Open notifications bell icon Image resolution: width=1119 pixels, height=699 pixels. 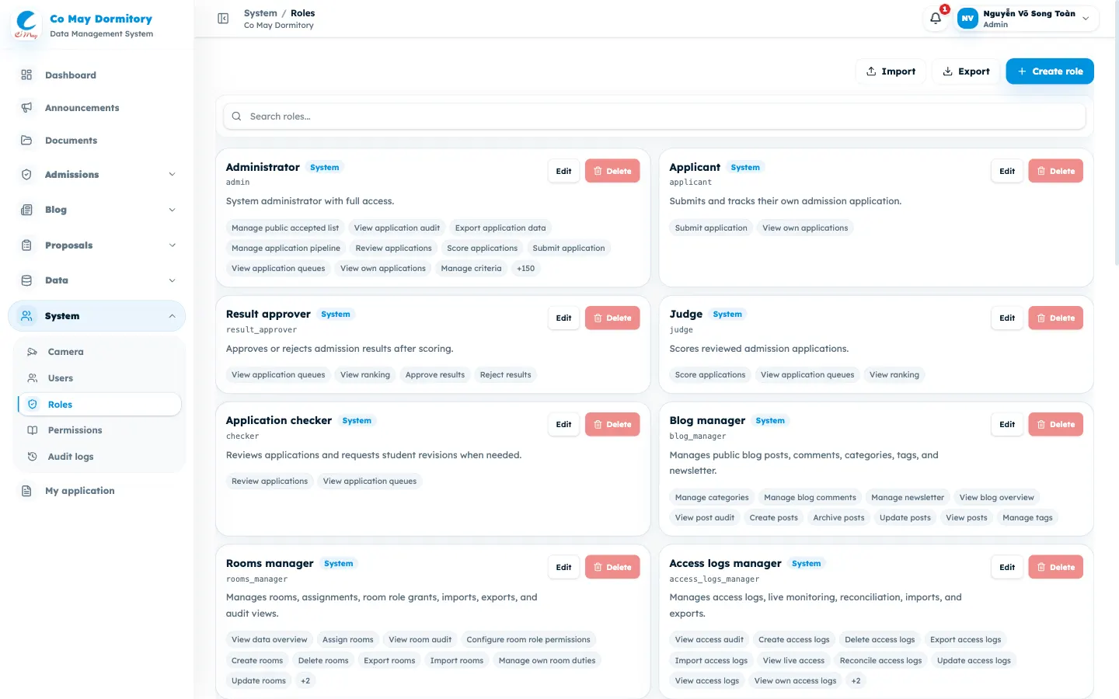936,19
